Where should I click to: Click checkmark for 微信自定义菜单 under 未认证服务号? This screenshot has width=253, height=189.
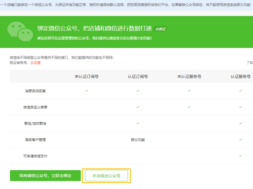click(x=189, y=107)
